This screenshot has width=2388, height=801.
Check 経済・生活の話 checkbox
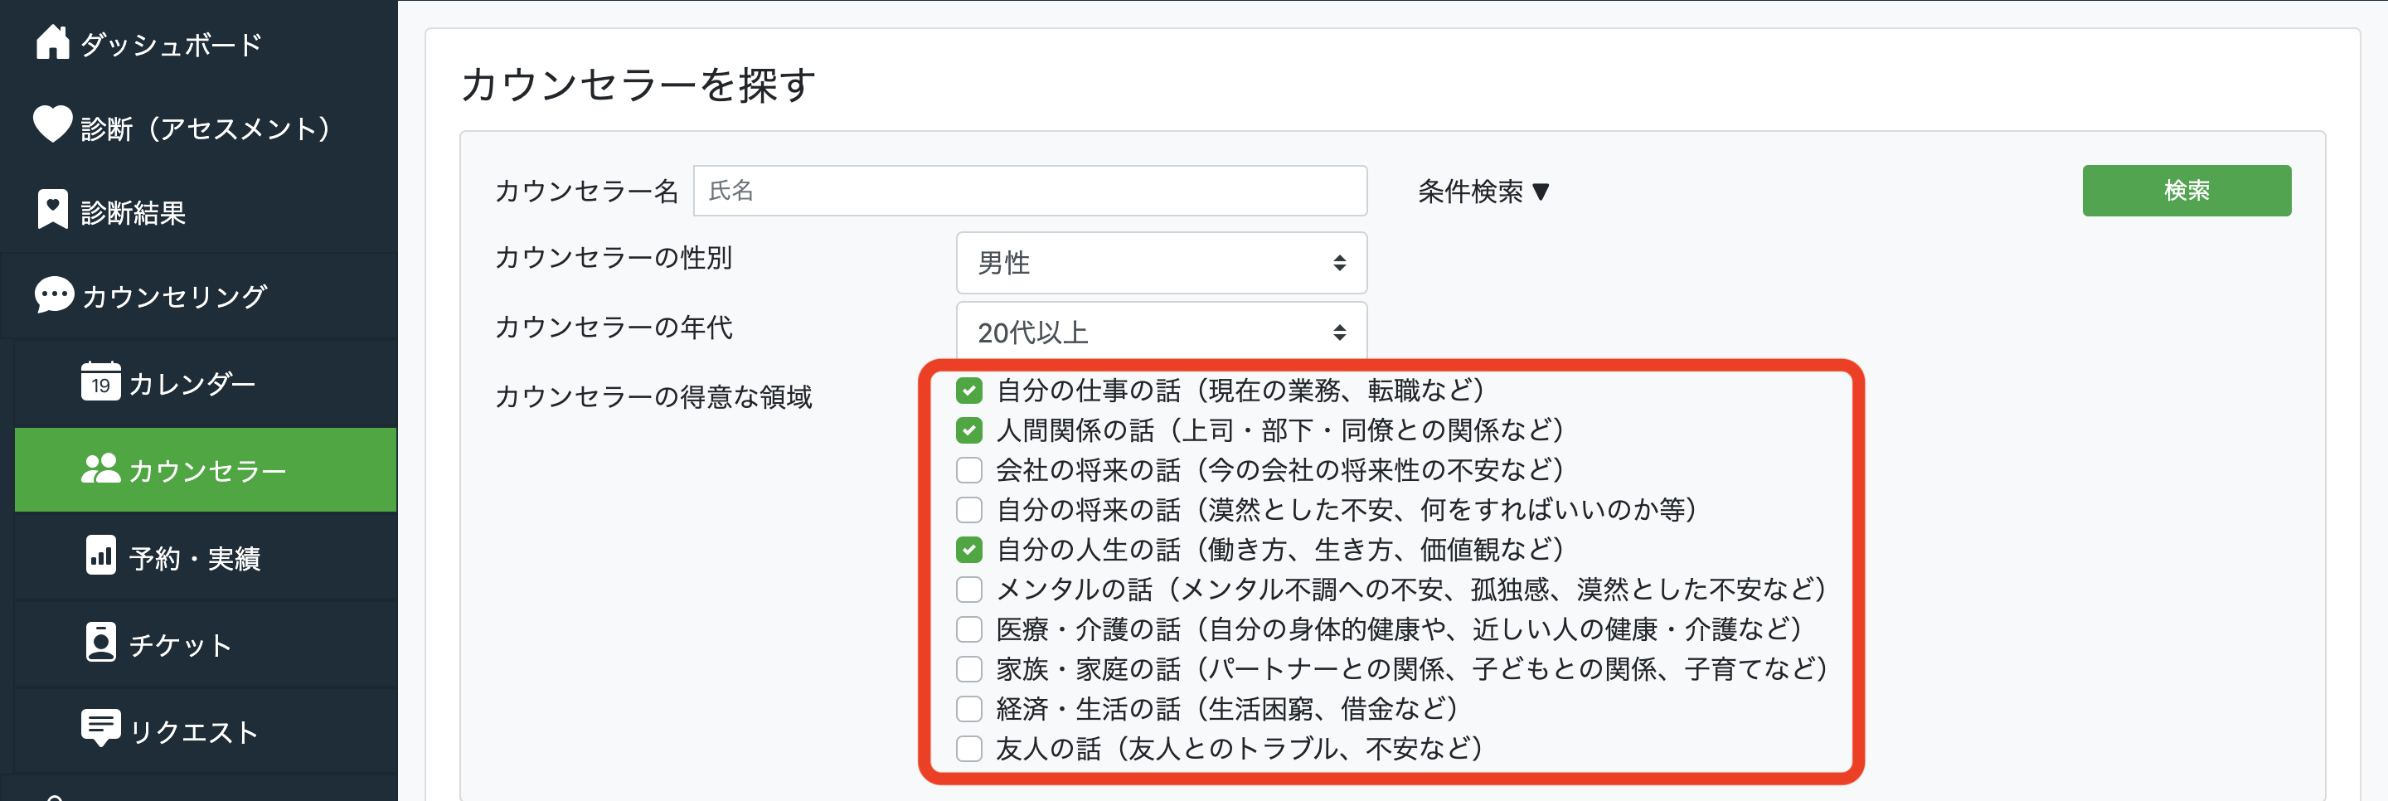click(x=968, y=709)
